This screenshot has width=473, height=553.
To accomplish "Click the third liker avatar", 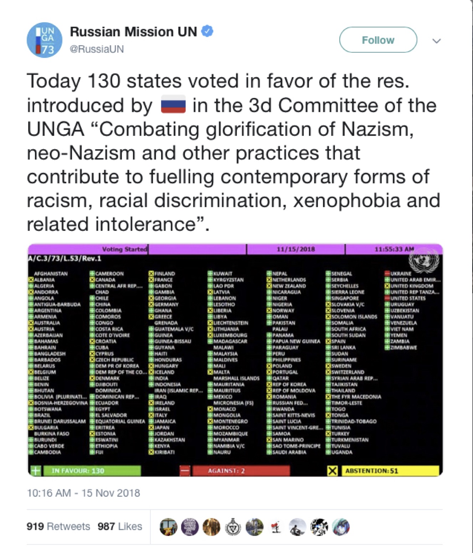I will (211, 527).
